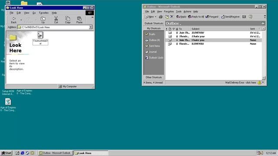Click Mail Delivery Error - click here text

241,83
